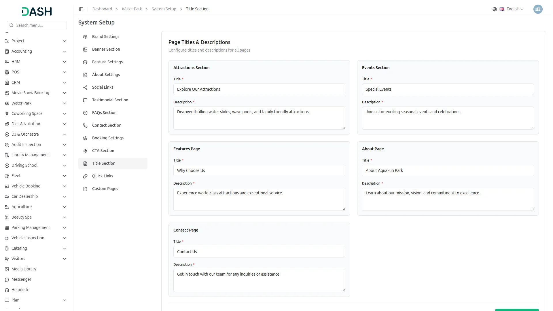The height and width of the screenshot is (311, 553).
Task: Go to the Custom Pages tab
Action: [105, 189]
